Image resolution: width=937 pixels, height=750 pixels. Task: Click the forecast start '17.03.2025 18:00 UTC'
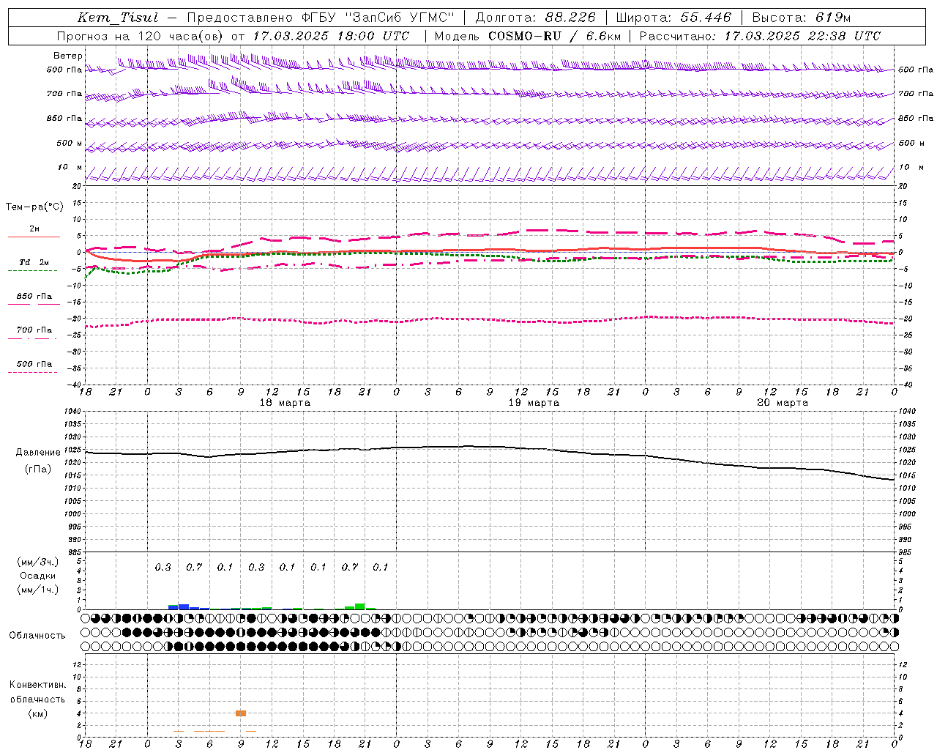tap(331, 36)
